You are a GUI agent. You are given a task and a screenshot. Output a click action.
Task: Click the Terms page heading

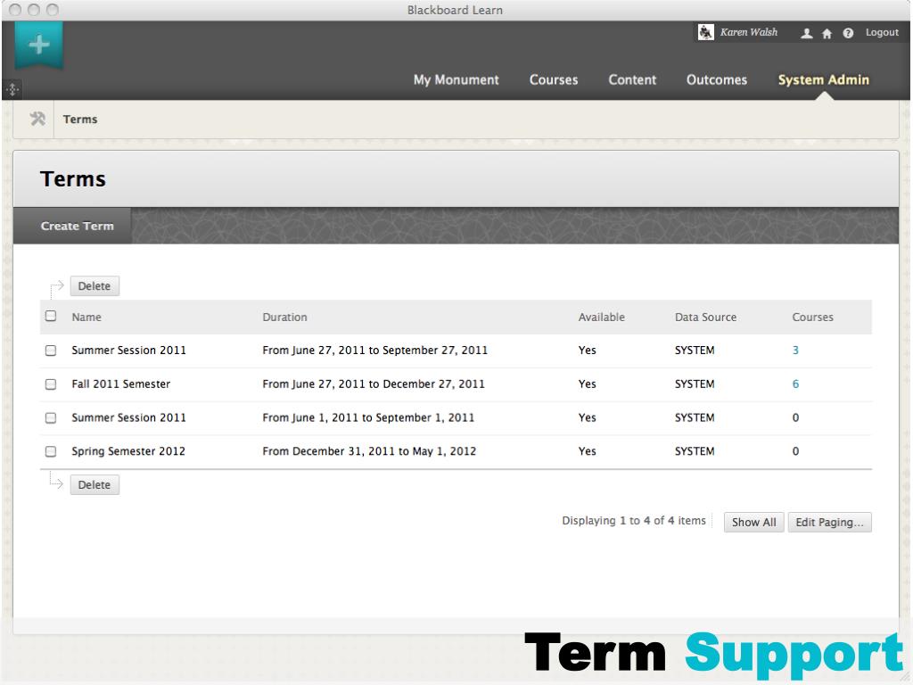click(73, 178)
